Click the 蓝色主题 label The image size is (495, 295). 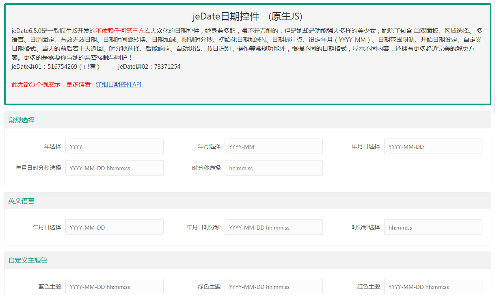[x=50, y=286]
